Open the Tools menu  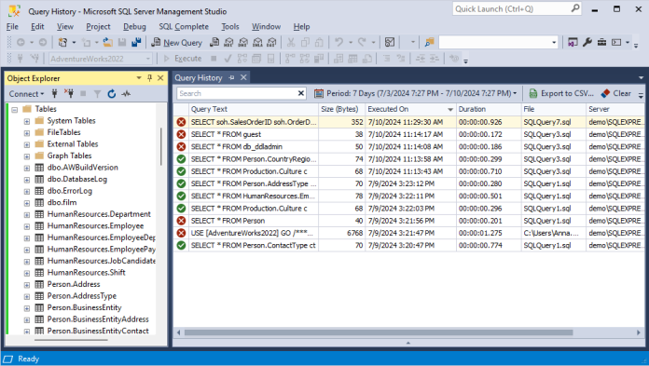(230, 26)
